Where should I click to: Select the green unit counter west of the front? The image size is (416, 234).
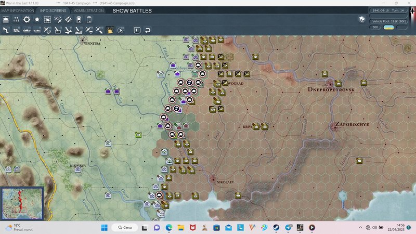point(138,135)
